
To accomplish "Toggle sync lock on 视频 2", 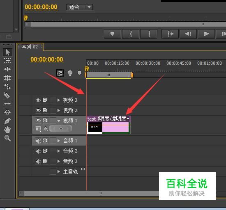I will coord(45,110).
